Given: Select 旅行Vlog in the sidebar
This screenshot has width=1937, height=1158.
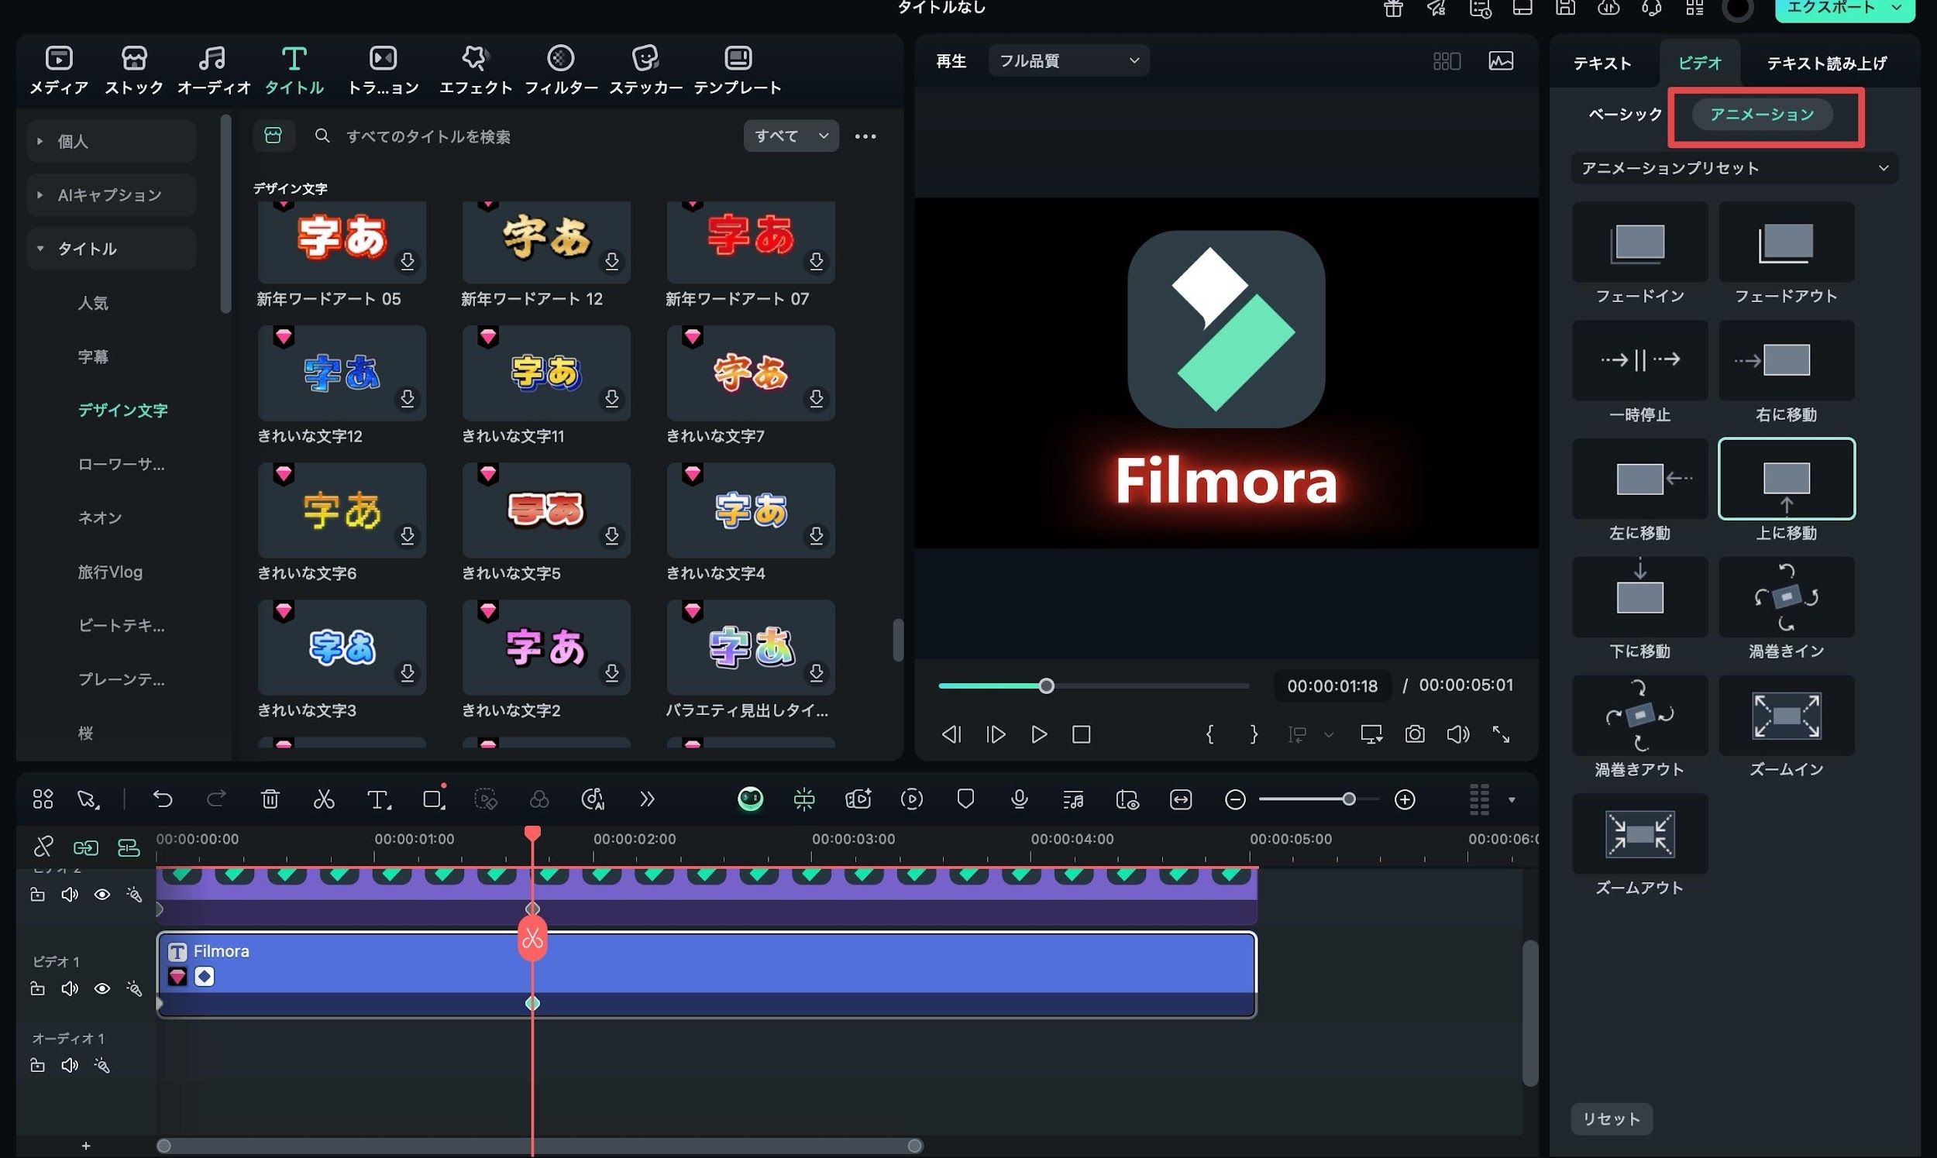Looking at the screenshot, I should pyautogui.click(x=110, y=572).
